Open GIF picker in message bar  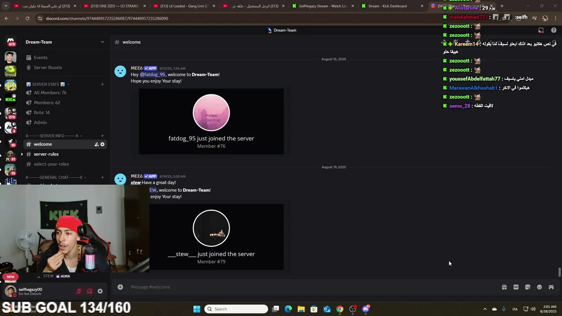pyautogui.click(x=516, y=287)
